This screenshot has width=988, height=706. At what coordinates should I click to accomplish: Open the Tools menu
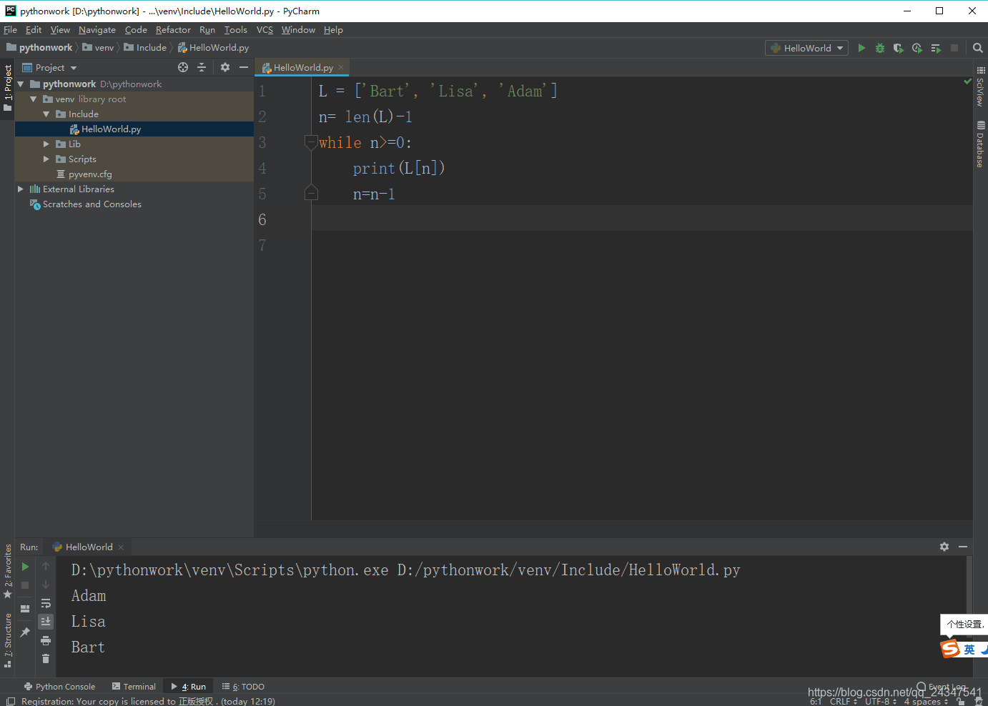[235, 30]
